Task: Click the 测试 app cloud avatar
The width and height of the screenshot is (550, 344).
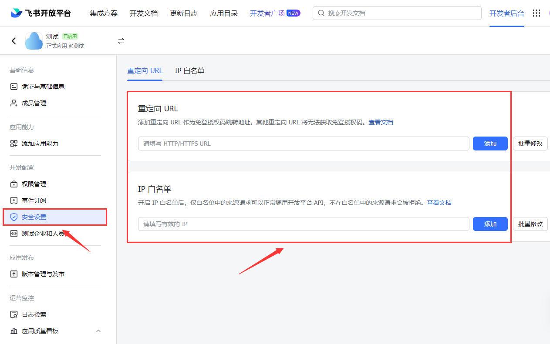Action: coord(34,41)
